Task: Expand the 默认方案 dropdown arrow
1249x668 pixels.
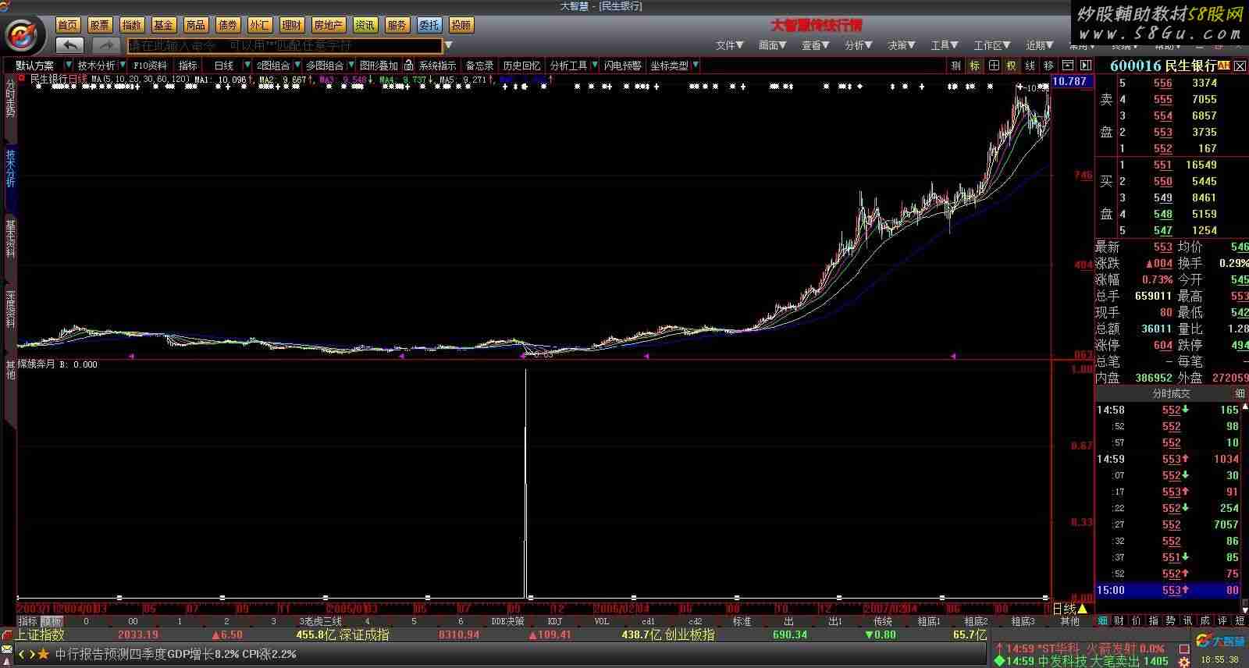Action: pyautogui.click(x=69, y=66)
